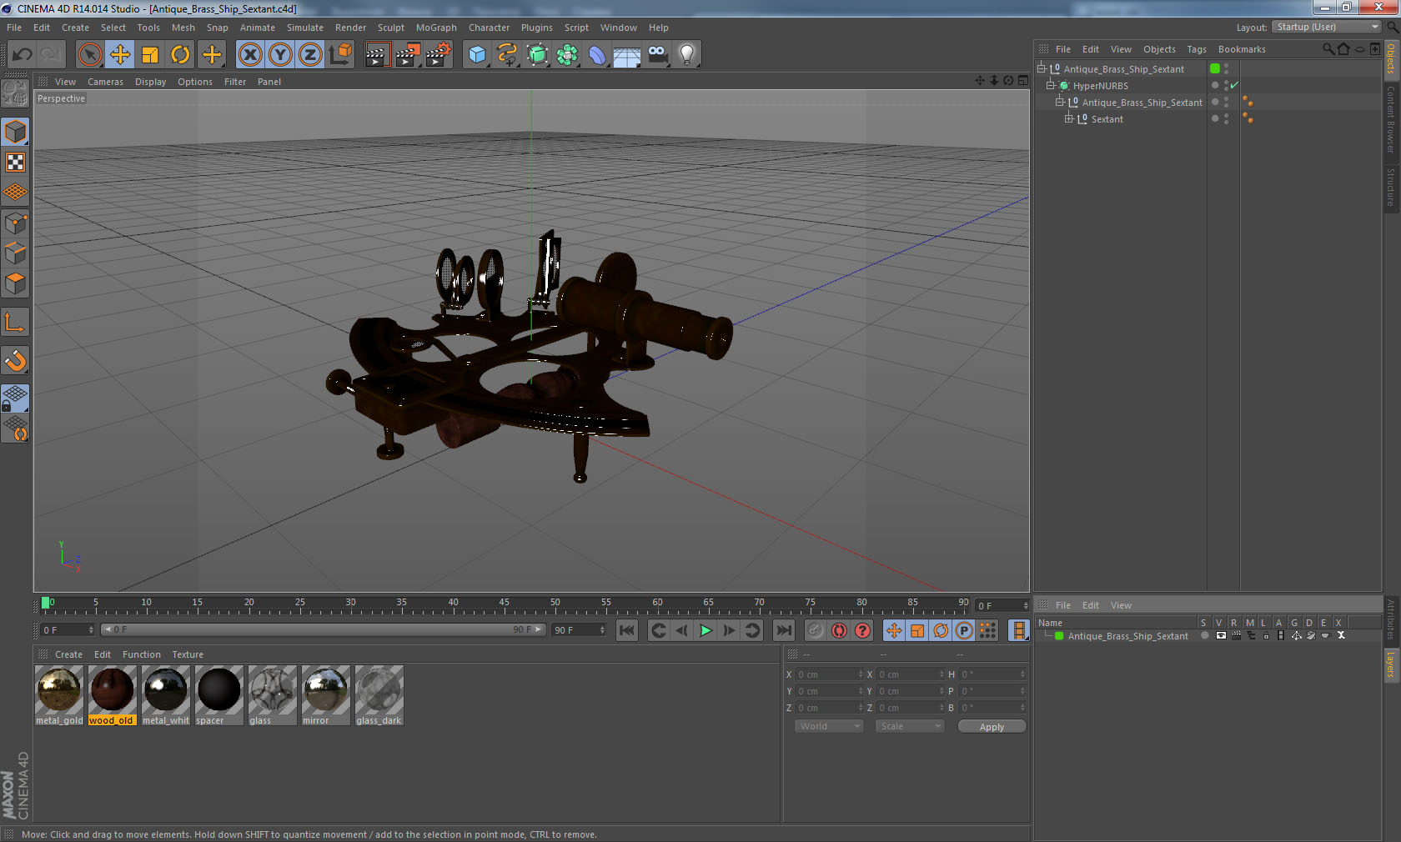Toggle the HyperNURBS visibility dots
Screen dimensions: 1401x842
tap(1226, 85)
